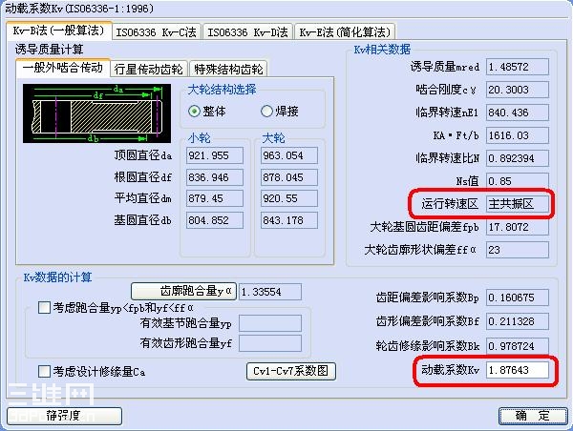Click the 齿廓跑合量yα button
Viewport: 573px width, 431px height.
183,291
